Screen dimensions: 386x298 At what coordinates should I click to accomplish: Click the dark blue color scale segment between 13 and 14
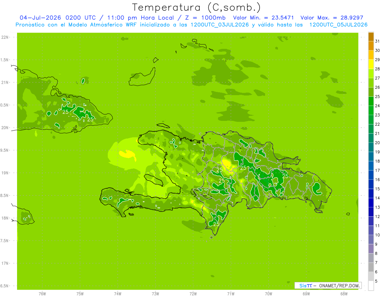click(x=371, y=203)
